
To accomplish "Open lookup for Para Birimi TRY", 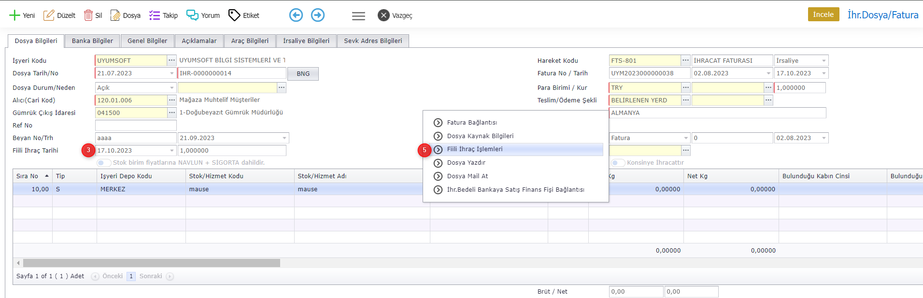I will click(x=685, y=87).
